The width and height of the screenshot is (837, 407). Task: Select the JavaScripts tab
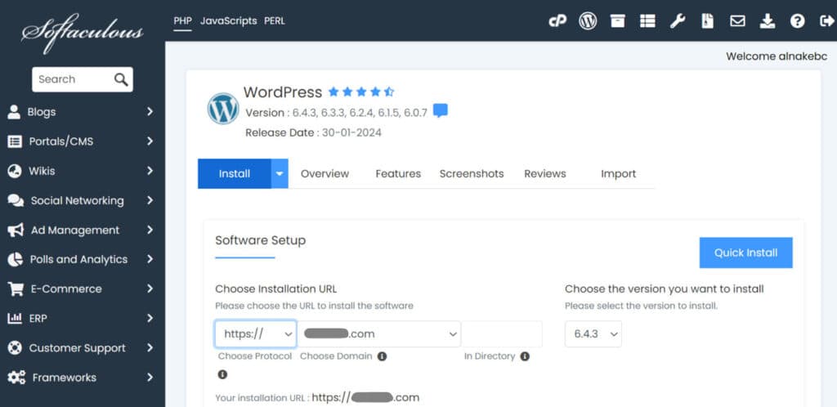click(229, 21)
